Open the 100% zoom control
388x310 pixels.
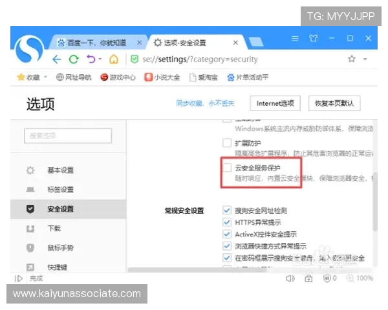(360, 278)
